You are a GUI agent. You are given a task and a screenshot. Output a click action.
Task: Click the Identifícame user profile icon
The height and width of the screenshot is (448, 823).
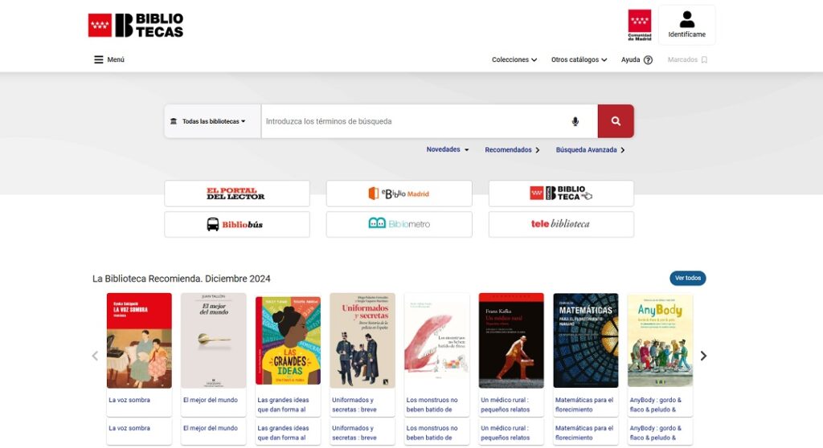686,20
